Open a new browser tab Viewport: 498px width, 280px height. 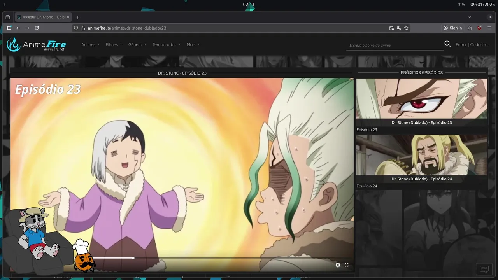(78, 17)
